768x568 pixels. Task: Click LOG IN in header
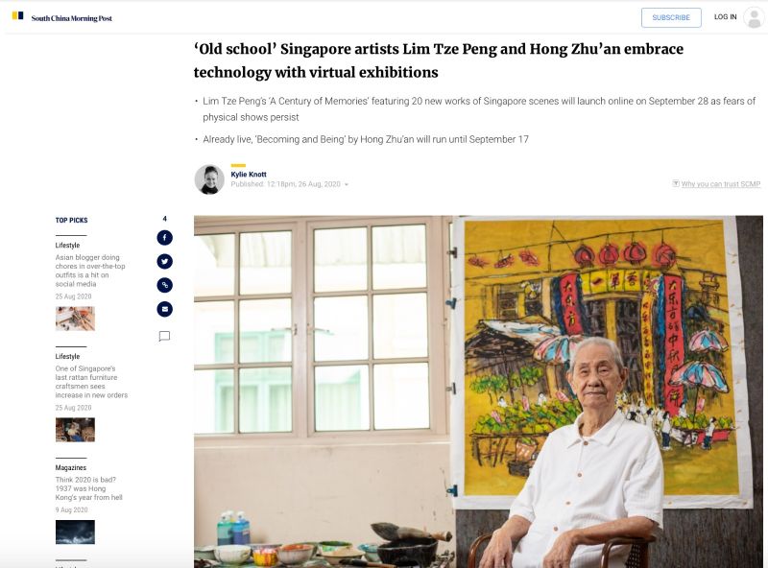click(x=725, y=17)
